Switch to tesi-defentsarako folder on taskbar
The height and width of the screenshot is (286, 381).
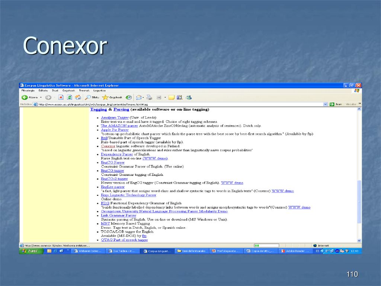[x=192, y=251]
